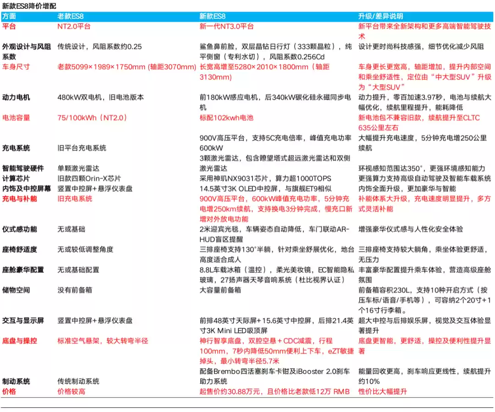495x412 pixels.
Task: Click the 方面 column header
Action: click(9, 16)
